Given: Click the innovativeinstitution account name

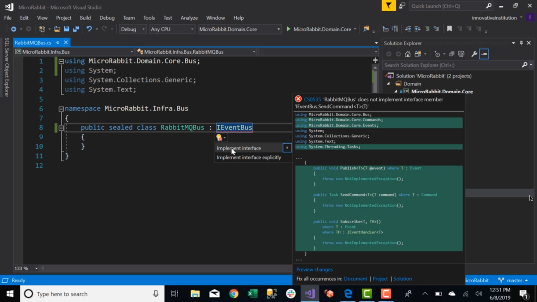Looking at the screenshot, I should point(494,18).
